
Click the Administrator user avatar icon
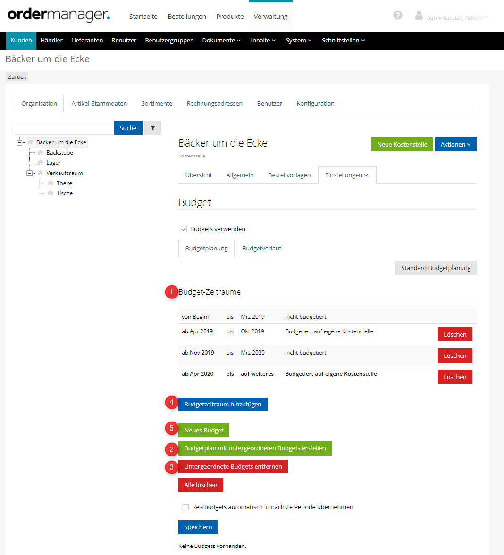click(419, 16)
